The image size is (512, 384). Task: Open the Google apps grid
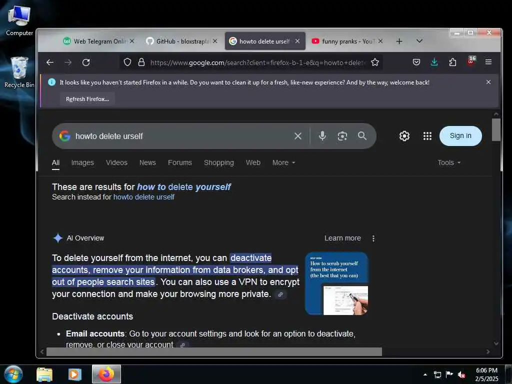pos(427,136)
